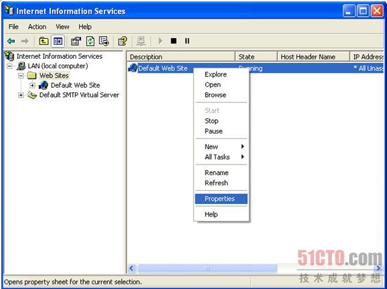Open the All Tasks submenu arrow
The height and width of the screenshot is (289, 387).
tap(242, 157)
